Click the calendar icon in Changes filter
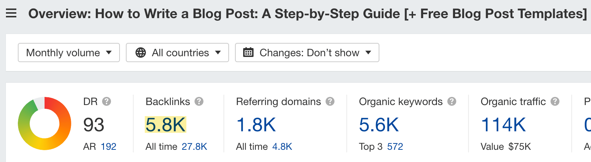 [x=248, y=53]
